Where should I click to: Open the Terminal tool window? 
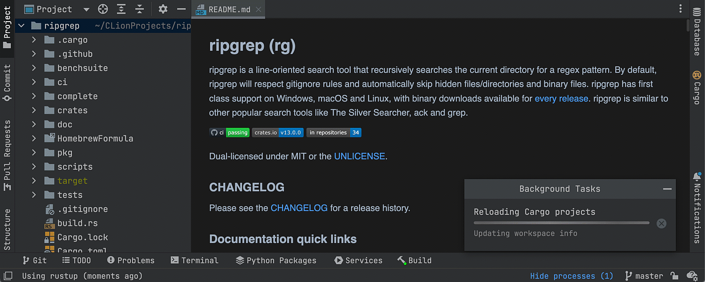point(195,260)
